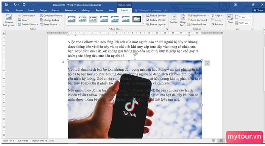Click the shape width field showing 16.51 cm

click(244, 23)
